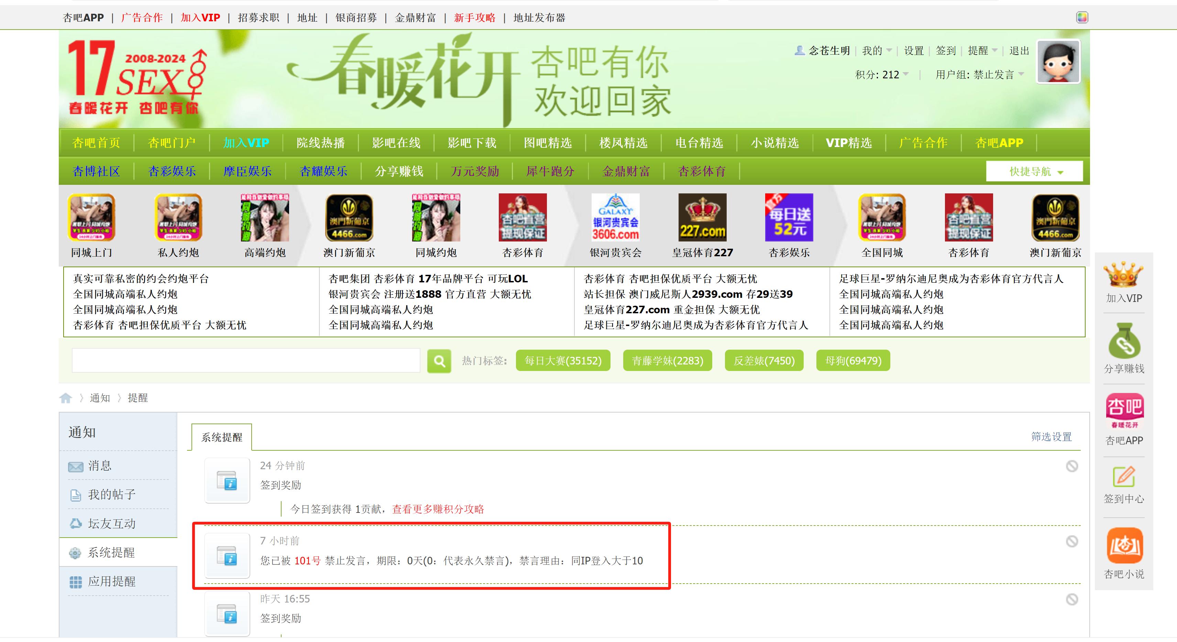Click the info icon of the 7 小时前 notice
This screenshot has height=642, width=1177.
point(227,556)
